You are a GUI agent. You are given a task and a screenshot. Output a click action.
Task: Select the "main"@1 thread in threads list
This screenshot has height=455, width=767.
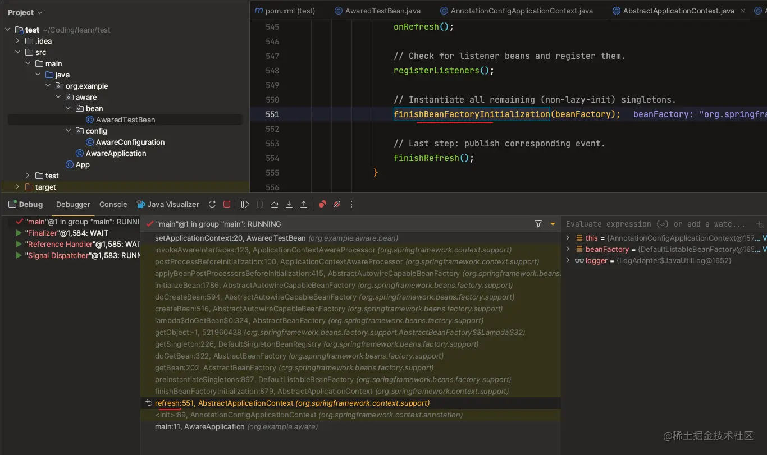[77, 222]
